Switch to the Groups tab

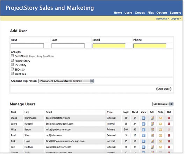(x=140, y=13)
